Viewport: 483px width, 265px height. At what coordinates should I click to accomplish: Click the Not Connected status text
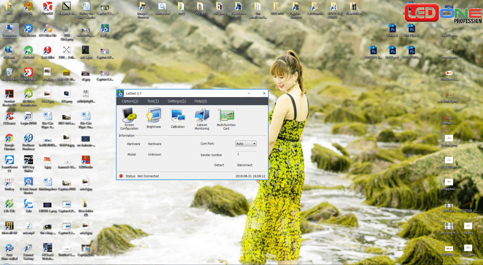click(148, 176)
